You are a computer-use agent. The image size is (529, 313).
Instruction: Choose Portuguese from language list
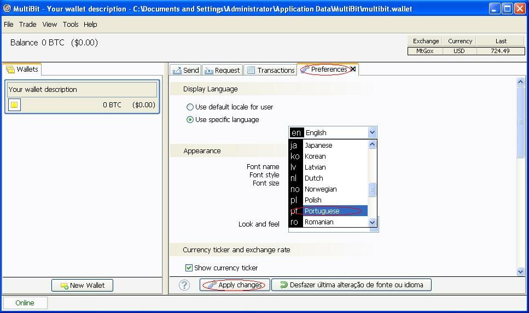pyautogui.click(x=328, y=211)
